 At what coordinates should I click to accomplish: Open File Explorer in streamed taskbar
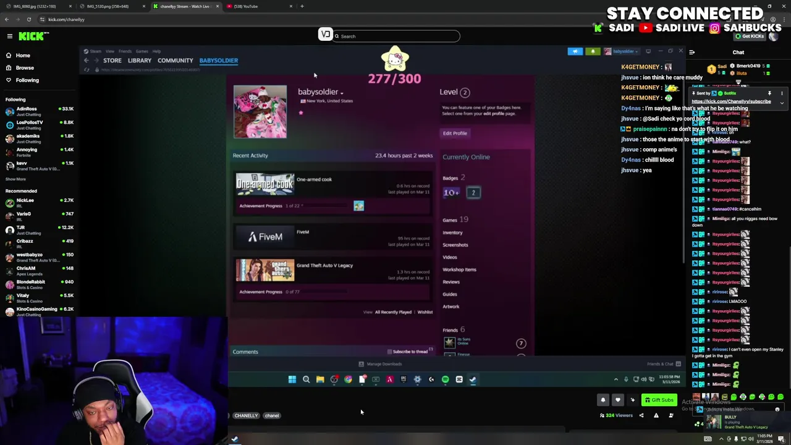coord(320,379)
